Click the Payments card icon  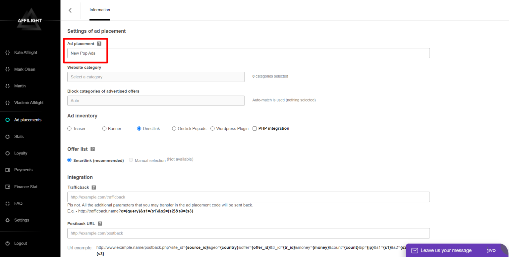(7, 170)
